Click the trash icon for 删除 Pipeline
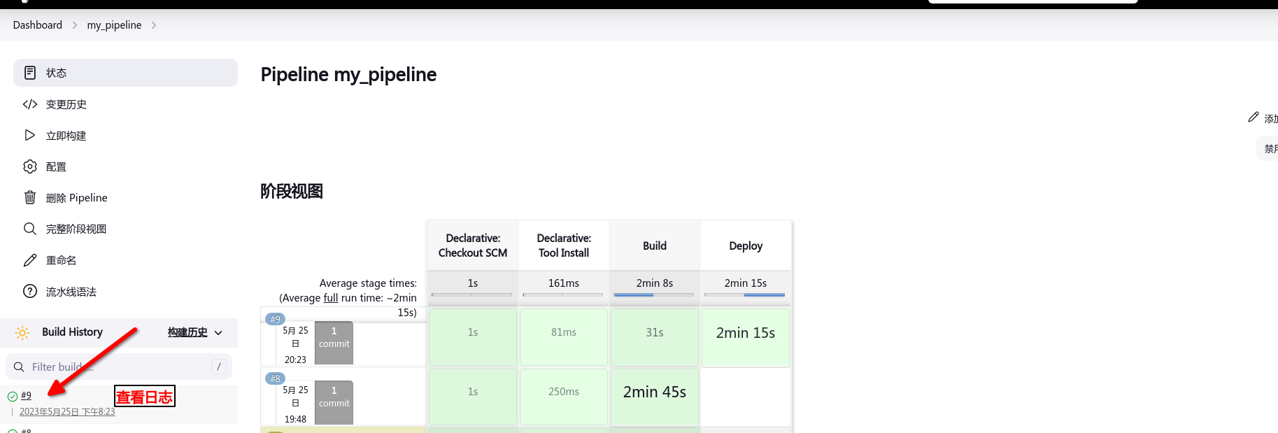Image resolution: width=1278 pixels, height=433 pixels. pos(30,197)
